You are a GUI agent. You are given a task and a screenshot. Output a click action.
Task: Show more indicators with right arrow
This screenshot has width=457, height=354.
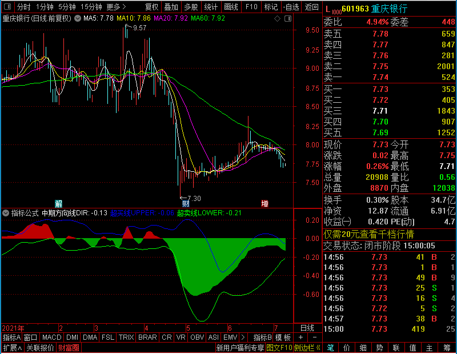pyautogui.click(x=243, y=337)
